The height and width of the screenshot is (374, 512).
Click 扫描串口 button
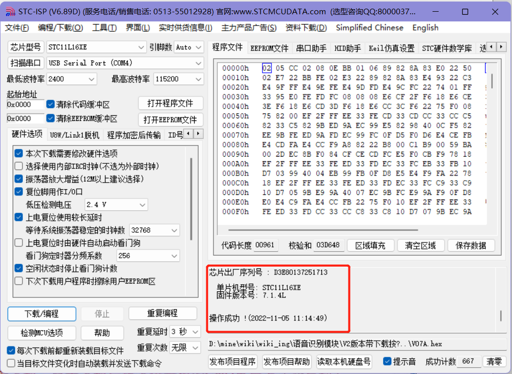coord(25,63)
